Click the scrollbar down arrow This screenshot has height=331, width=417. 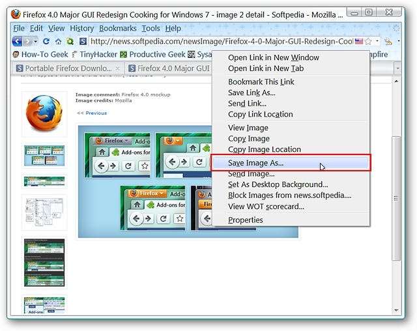[x=396, y=310]
